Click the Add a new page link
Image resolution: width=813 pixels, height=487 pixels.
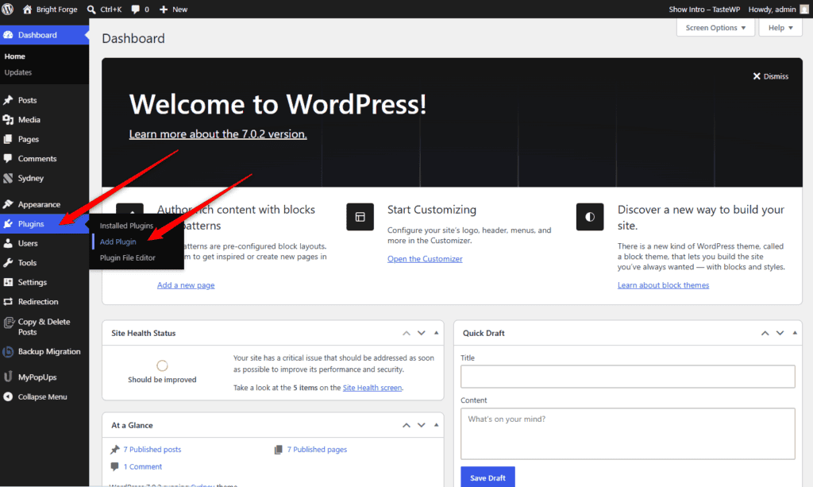[186, 285]
